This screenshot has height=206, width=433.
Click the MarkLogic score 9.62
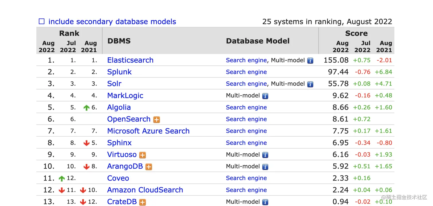[341, 96]
